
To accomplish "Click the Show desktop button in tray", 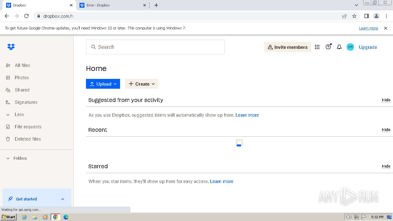I will [389, 217].
